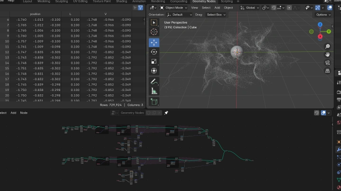Choose the Annotate pencil tool

pyautogui.click(x=154, y=82)
